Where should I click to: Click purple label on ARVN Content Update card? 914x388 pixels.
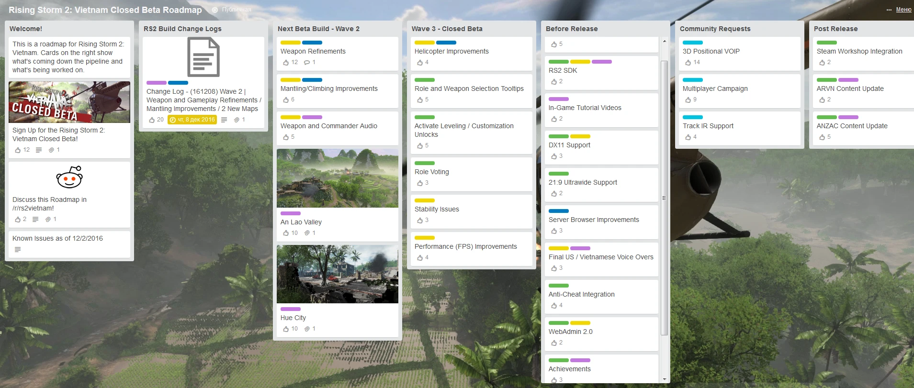(849, 80)
